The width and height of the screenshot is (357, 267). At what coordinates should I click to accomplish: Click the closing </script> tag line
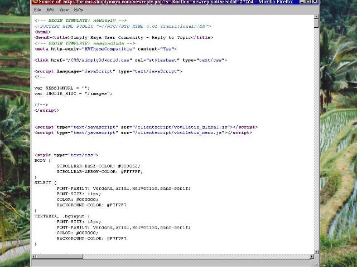47,110
